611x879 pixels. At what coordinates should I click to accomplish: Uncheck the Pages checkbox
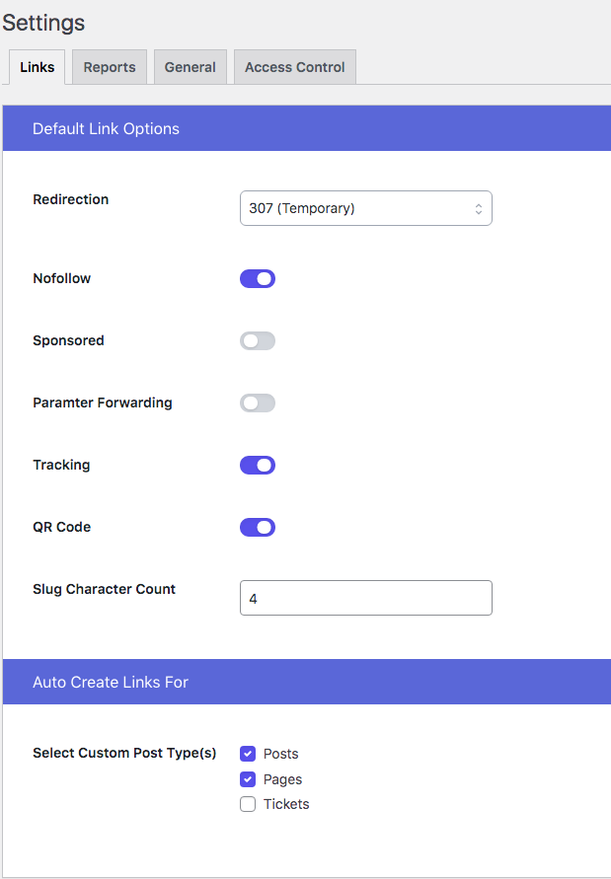point(248,779)
